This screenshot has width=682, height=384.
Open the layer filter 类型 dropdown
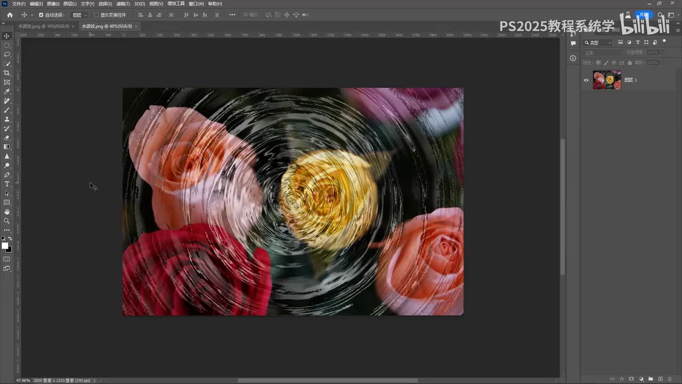click(x=598, y=43)
